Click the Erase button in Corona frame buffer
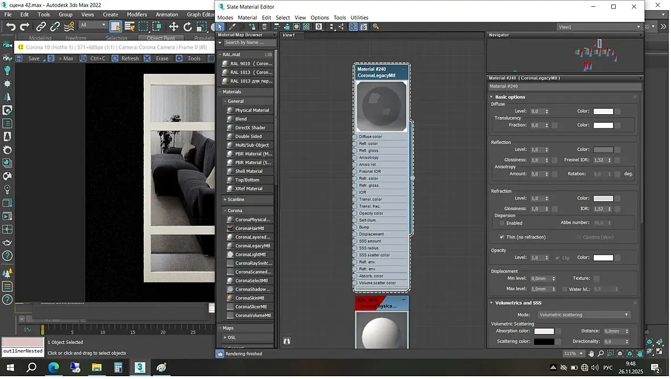671x379 pixels. click(x=157, y=58)
